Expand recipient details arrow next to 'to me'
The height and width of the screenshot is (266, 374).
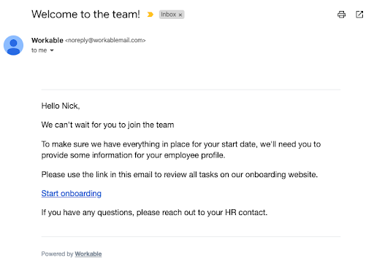tap(52, 50)
